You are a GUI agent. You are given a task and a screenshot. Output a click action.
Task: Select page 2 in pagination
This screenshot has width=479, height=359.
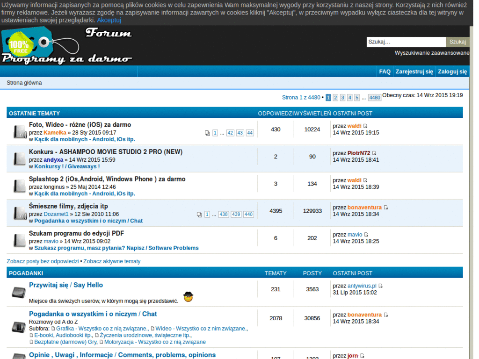click(x=335, y=97)
